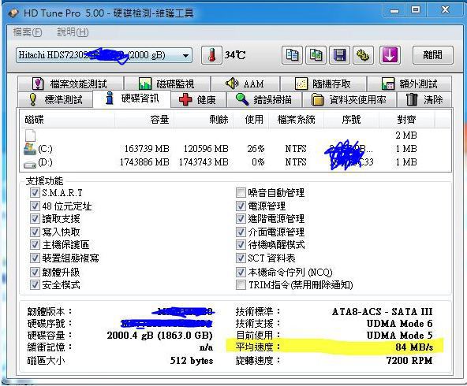This screenshot has width=467, height=386.
Task: Click the 檔案系統 column header
Action: (296, 120)
